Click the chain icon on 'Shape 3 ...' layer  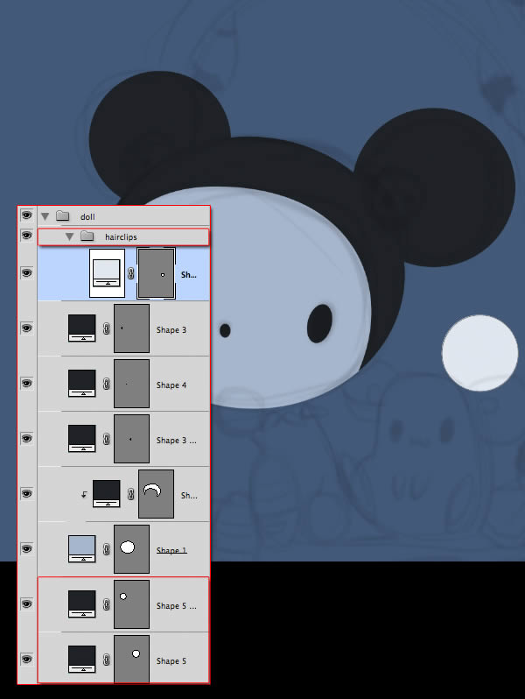[x=107, y=439]
